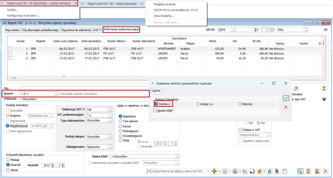Sort by Numer faktury column header

click(117, 41)
